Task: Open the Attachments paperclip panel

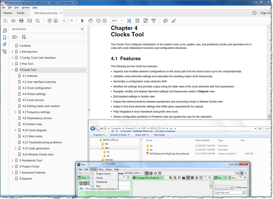Action: pos(5,44)
